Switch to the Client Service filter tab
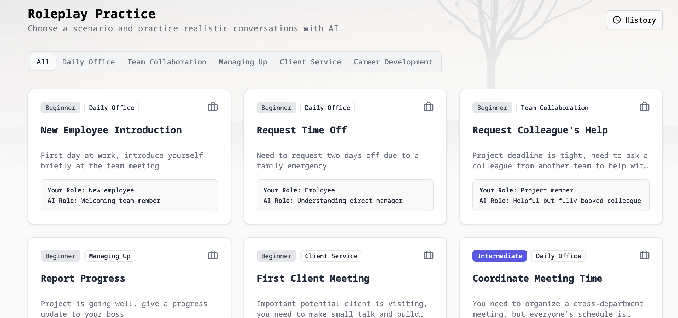 coord(310,62)
